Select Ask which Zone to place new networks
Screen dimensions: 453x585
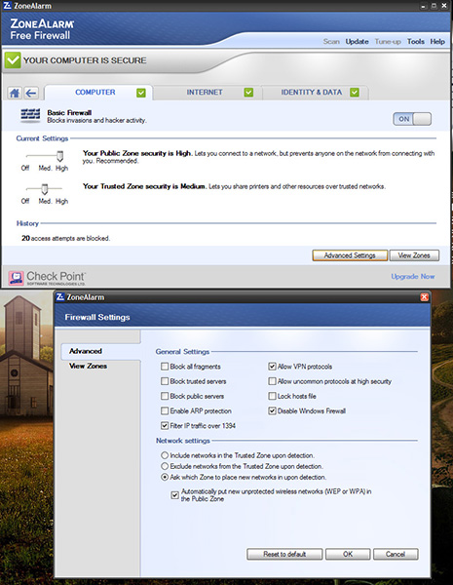tap(165, 477)
